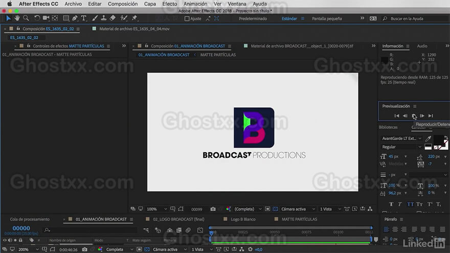This screenshot has width=450, height=253.
Task: Select the Rectangle shape tool
Action: (66, 18)
